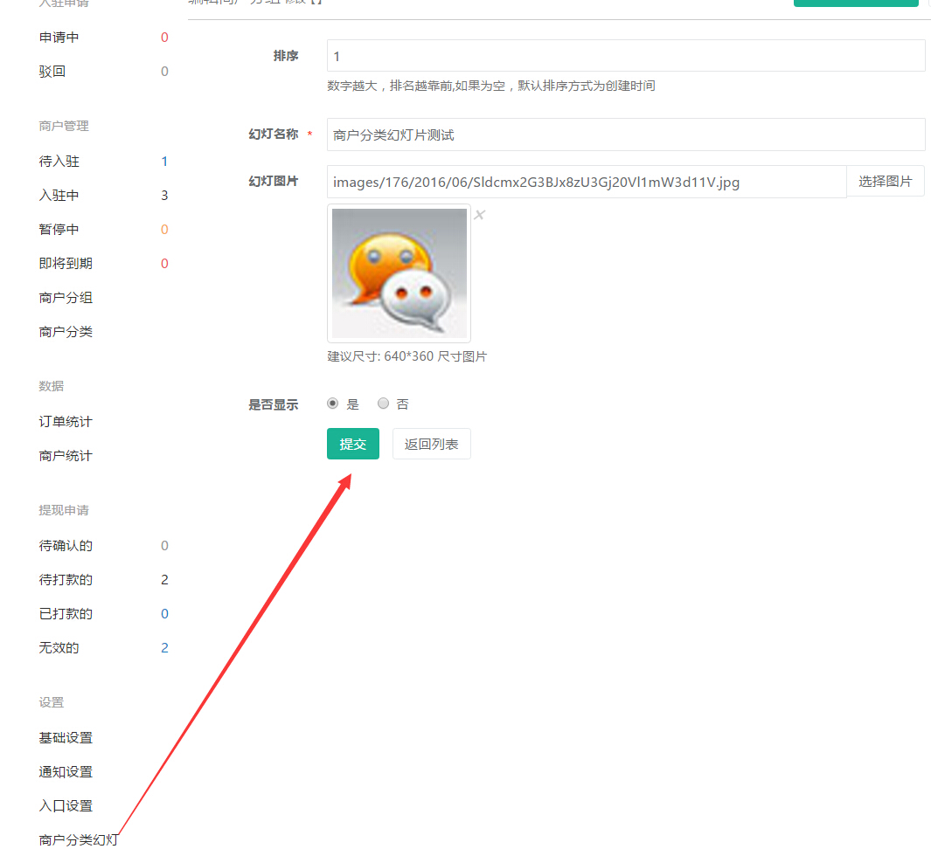Screen dimensions: 931x849
Task: Click the 选择图片 button
Action: [885, 182]
